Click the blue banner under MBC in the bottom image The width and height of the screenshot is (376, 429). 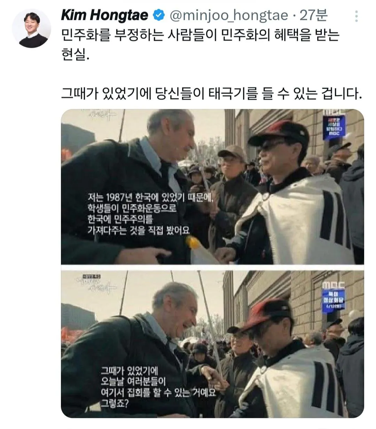[333, 301]
